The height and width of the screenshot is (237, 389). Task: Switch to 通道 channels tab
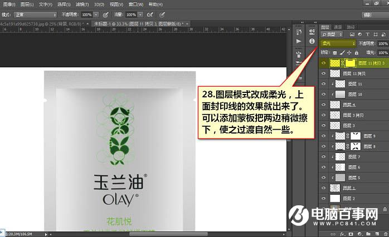[338, 27]
